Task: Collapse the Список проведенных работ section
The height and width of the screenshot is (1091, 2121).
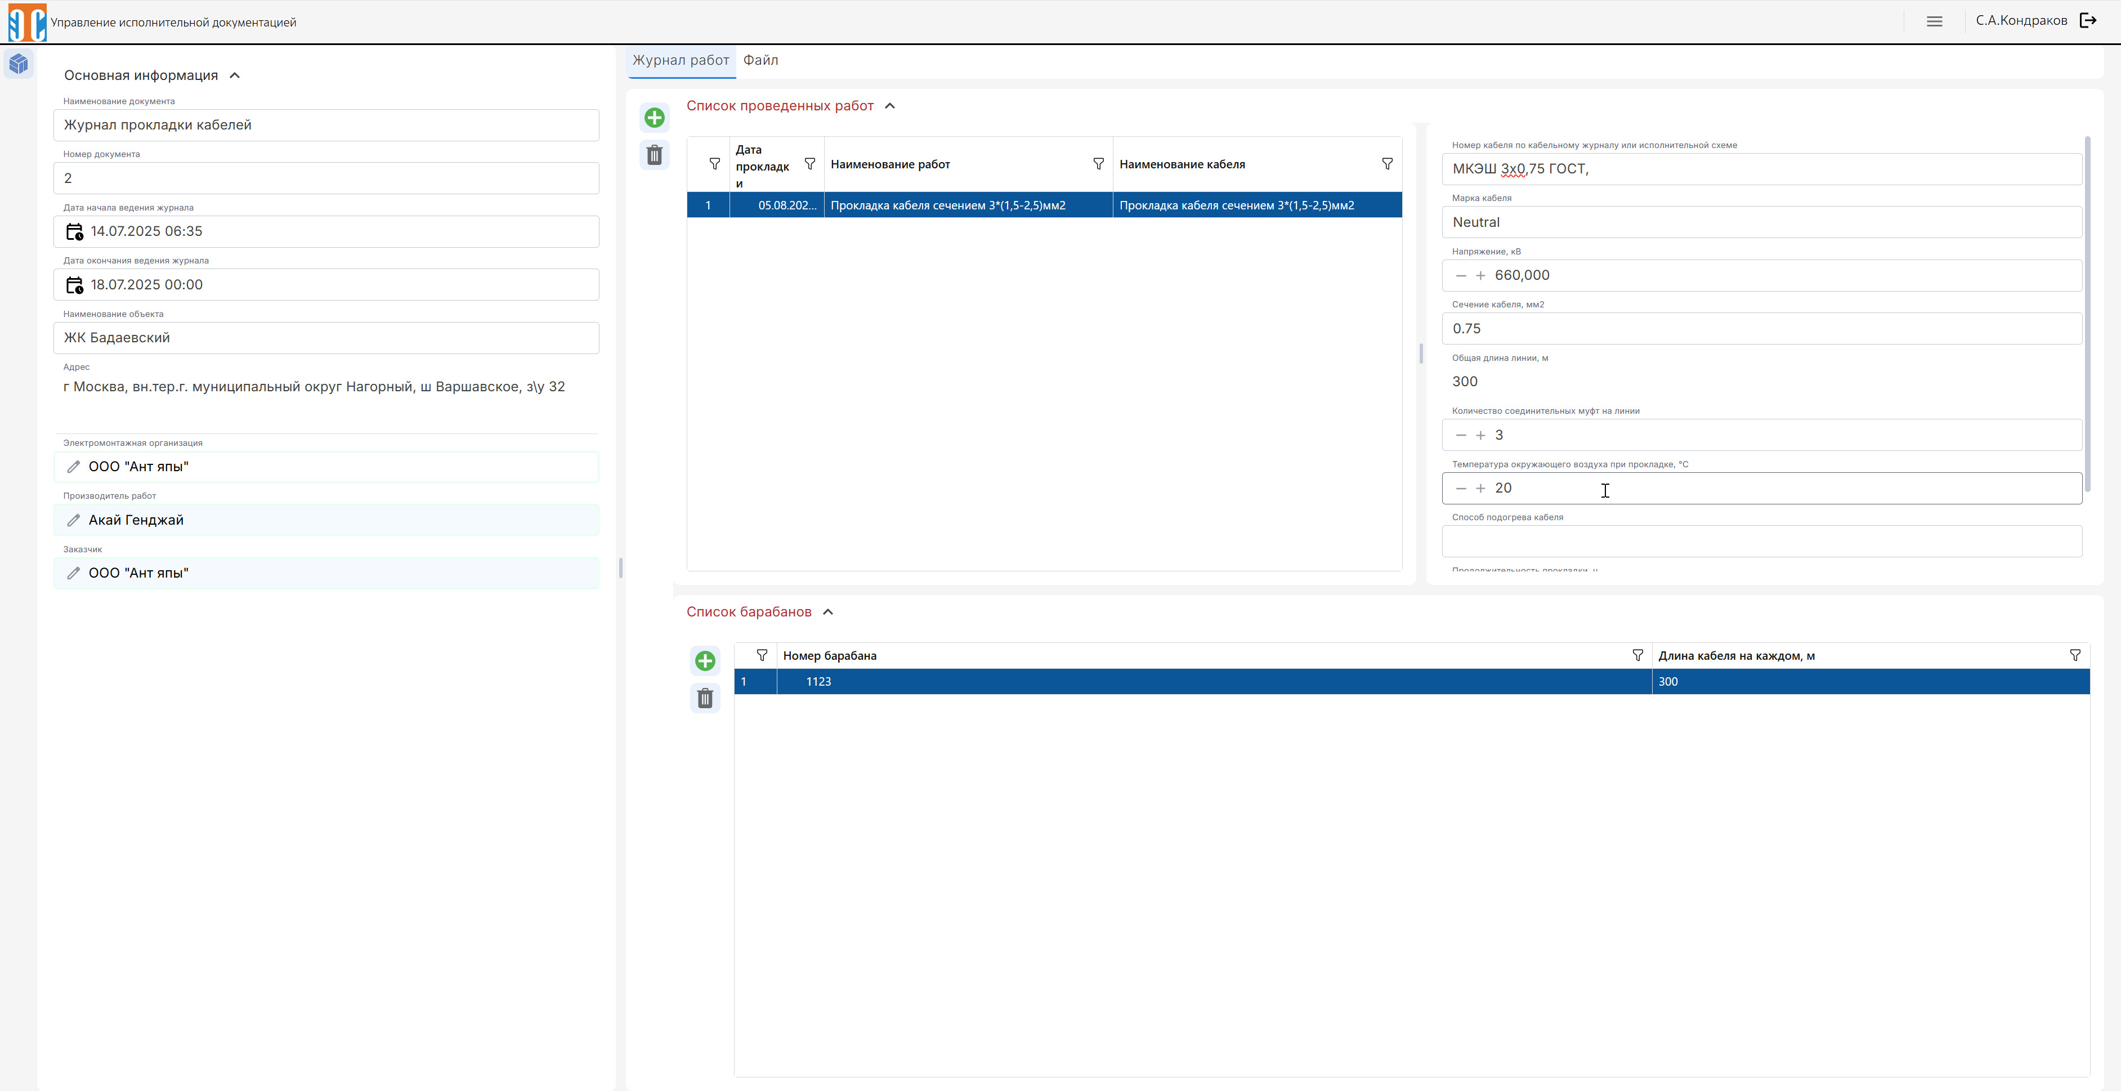Action: (x=889, y=106)
